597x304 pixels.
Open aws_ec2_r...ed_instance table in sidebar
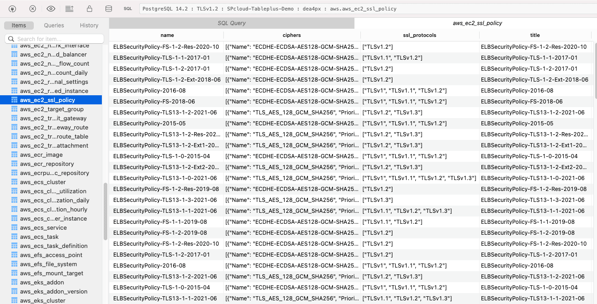coord(53,91)
